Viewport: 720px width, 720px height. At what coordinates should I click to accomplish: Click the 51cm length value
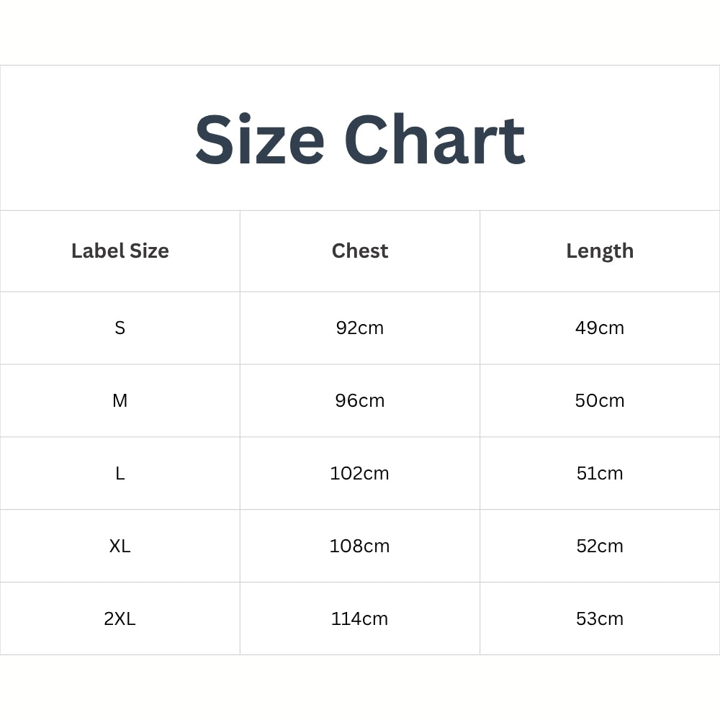[x=600, y=474]
